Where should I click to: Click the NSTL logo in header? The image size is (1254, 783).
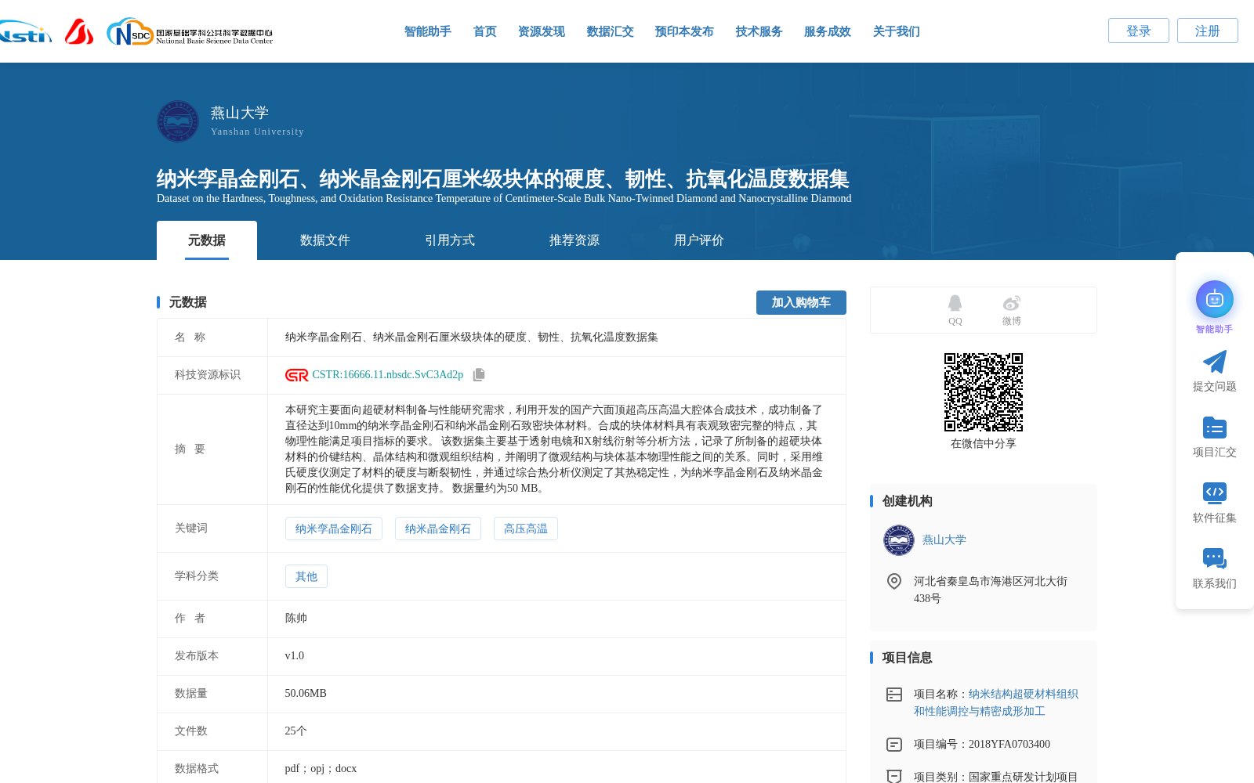point(25,32)
